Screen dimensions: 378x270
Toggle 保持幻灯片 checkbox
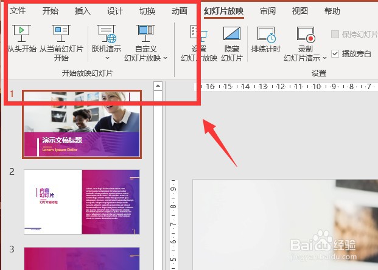click(x=335, y=35)
